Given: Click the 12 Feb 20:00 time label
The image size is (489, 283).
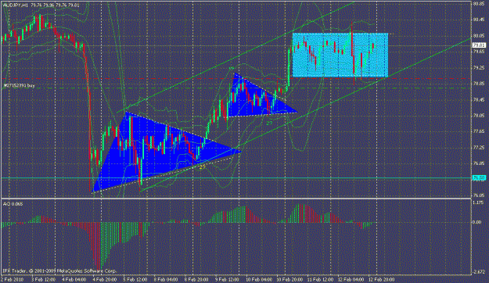Looking at the screenshot, I should (x=381, y=279).
